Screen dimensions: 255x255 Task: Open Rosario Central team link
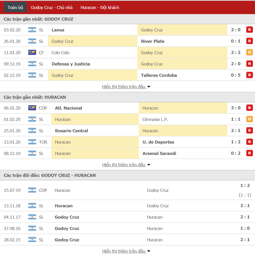coord(71,131)
